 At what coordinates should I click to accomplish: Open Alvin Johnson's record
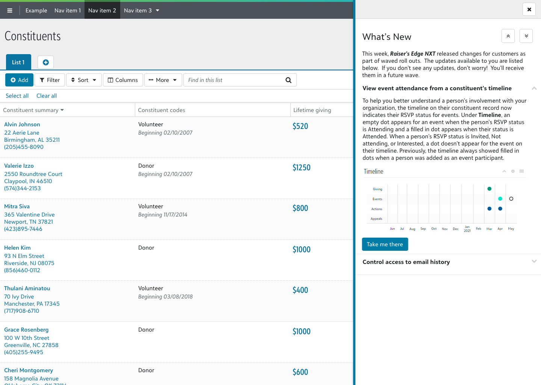22,124
